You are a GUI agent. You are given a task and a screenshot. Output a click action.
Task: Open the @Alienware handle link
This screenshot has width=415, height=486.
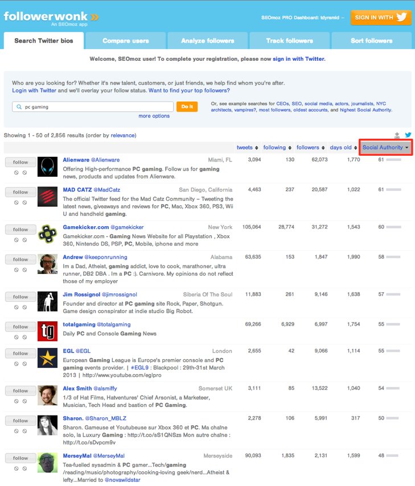105,160
